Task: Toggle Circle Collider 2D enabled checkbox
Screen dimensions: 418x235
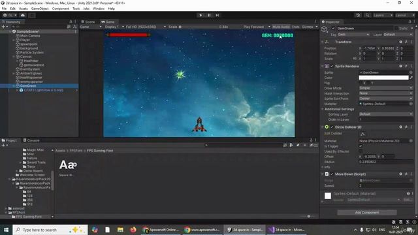Action: pyautogui.click(x=332, y=127)
